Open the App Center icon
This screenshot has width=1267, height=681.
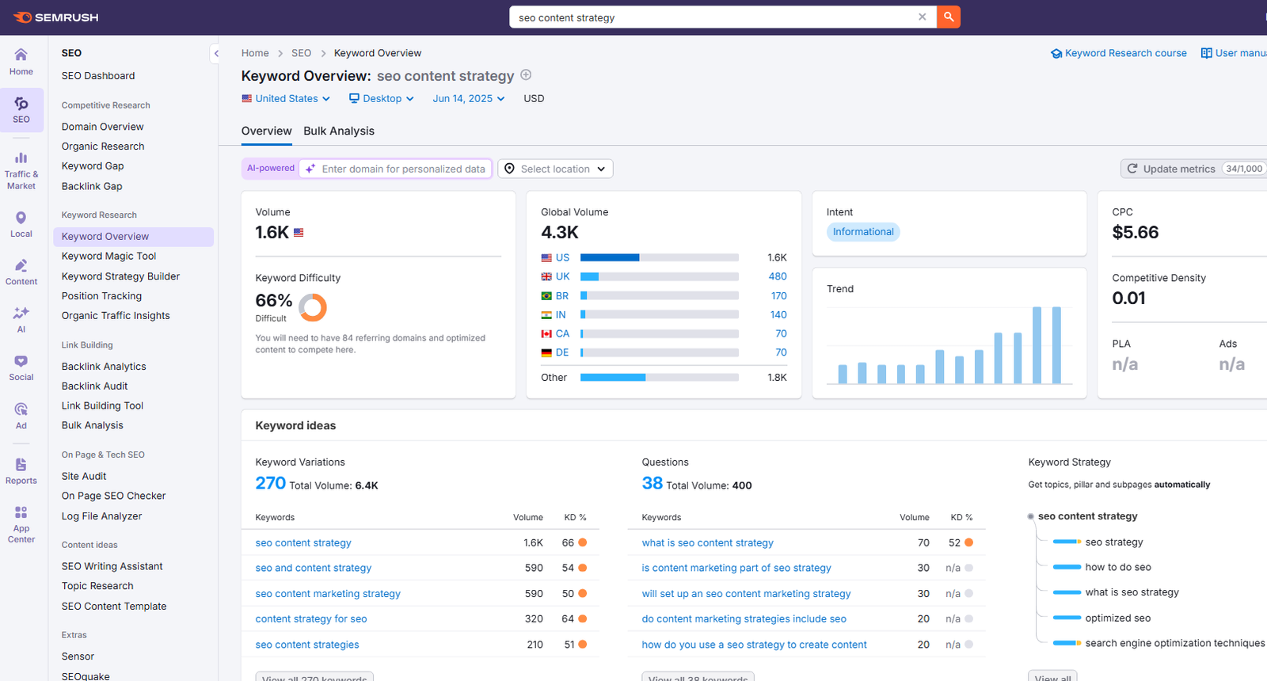21,524
